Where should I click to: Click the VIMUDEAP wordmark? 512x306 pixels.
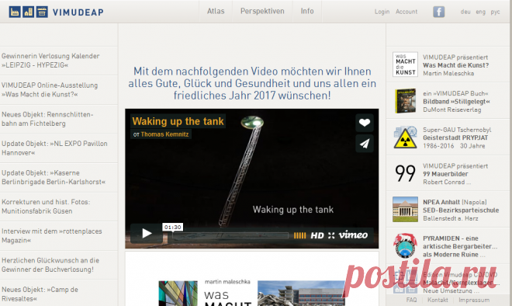(78, 12)
